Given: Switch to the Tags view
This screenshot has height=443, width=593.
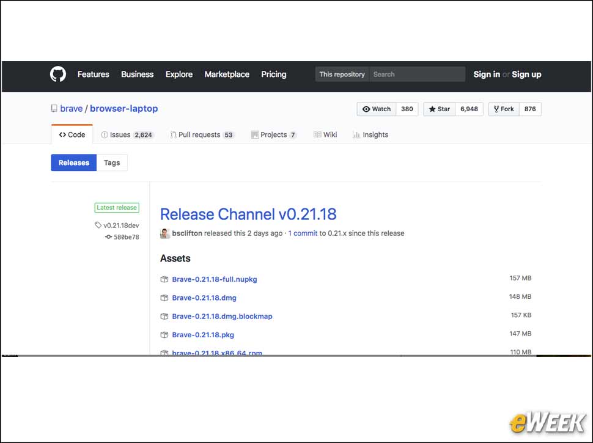Looking at the screenshot, I should tap(112, 163).
